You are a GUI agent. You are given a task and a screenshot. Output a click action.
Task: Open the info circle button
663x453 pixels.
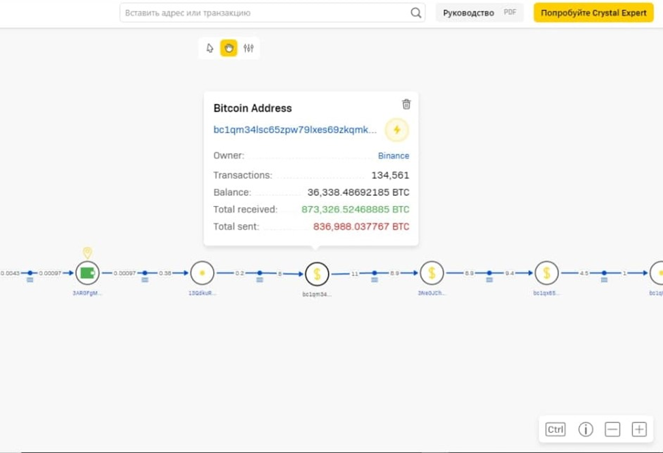[x=585, y=429]
